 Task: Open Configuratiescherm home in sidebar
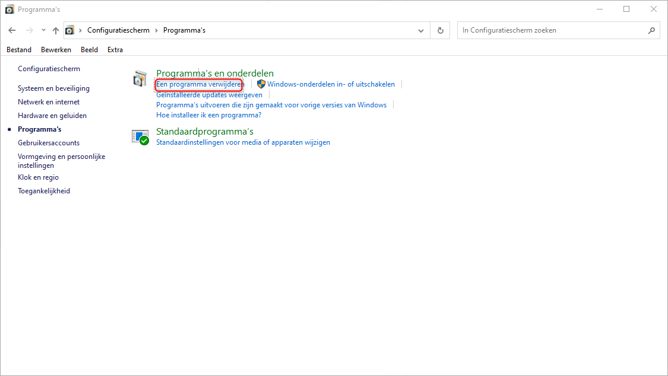coord(49,68)
